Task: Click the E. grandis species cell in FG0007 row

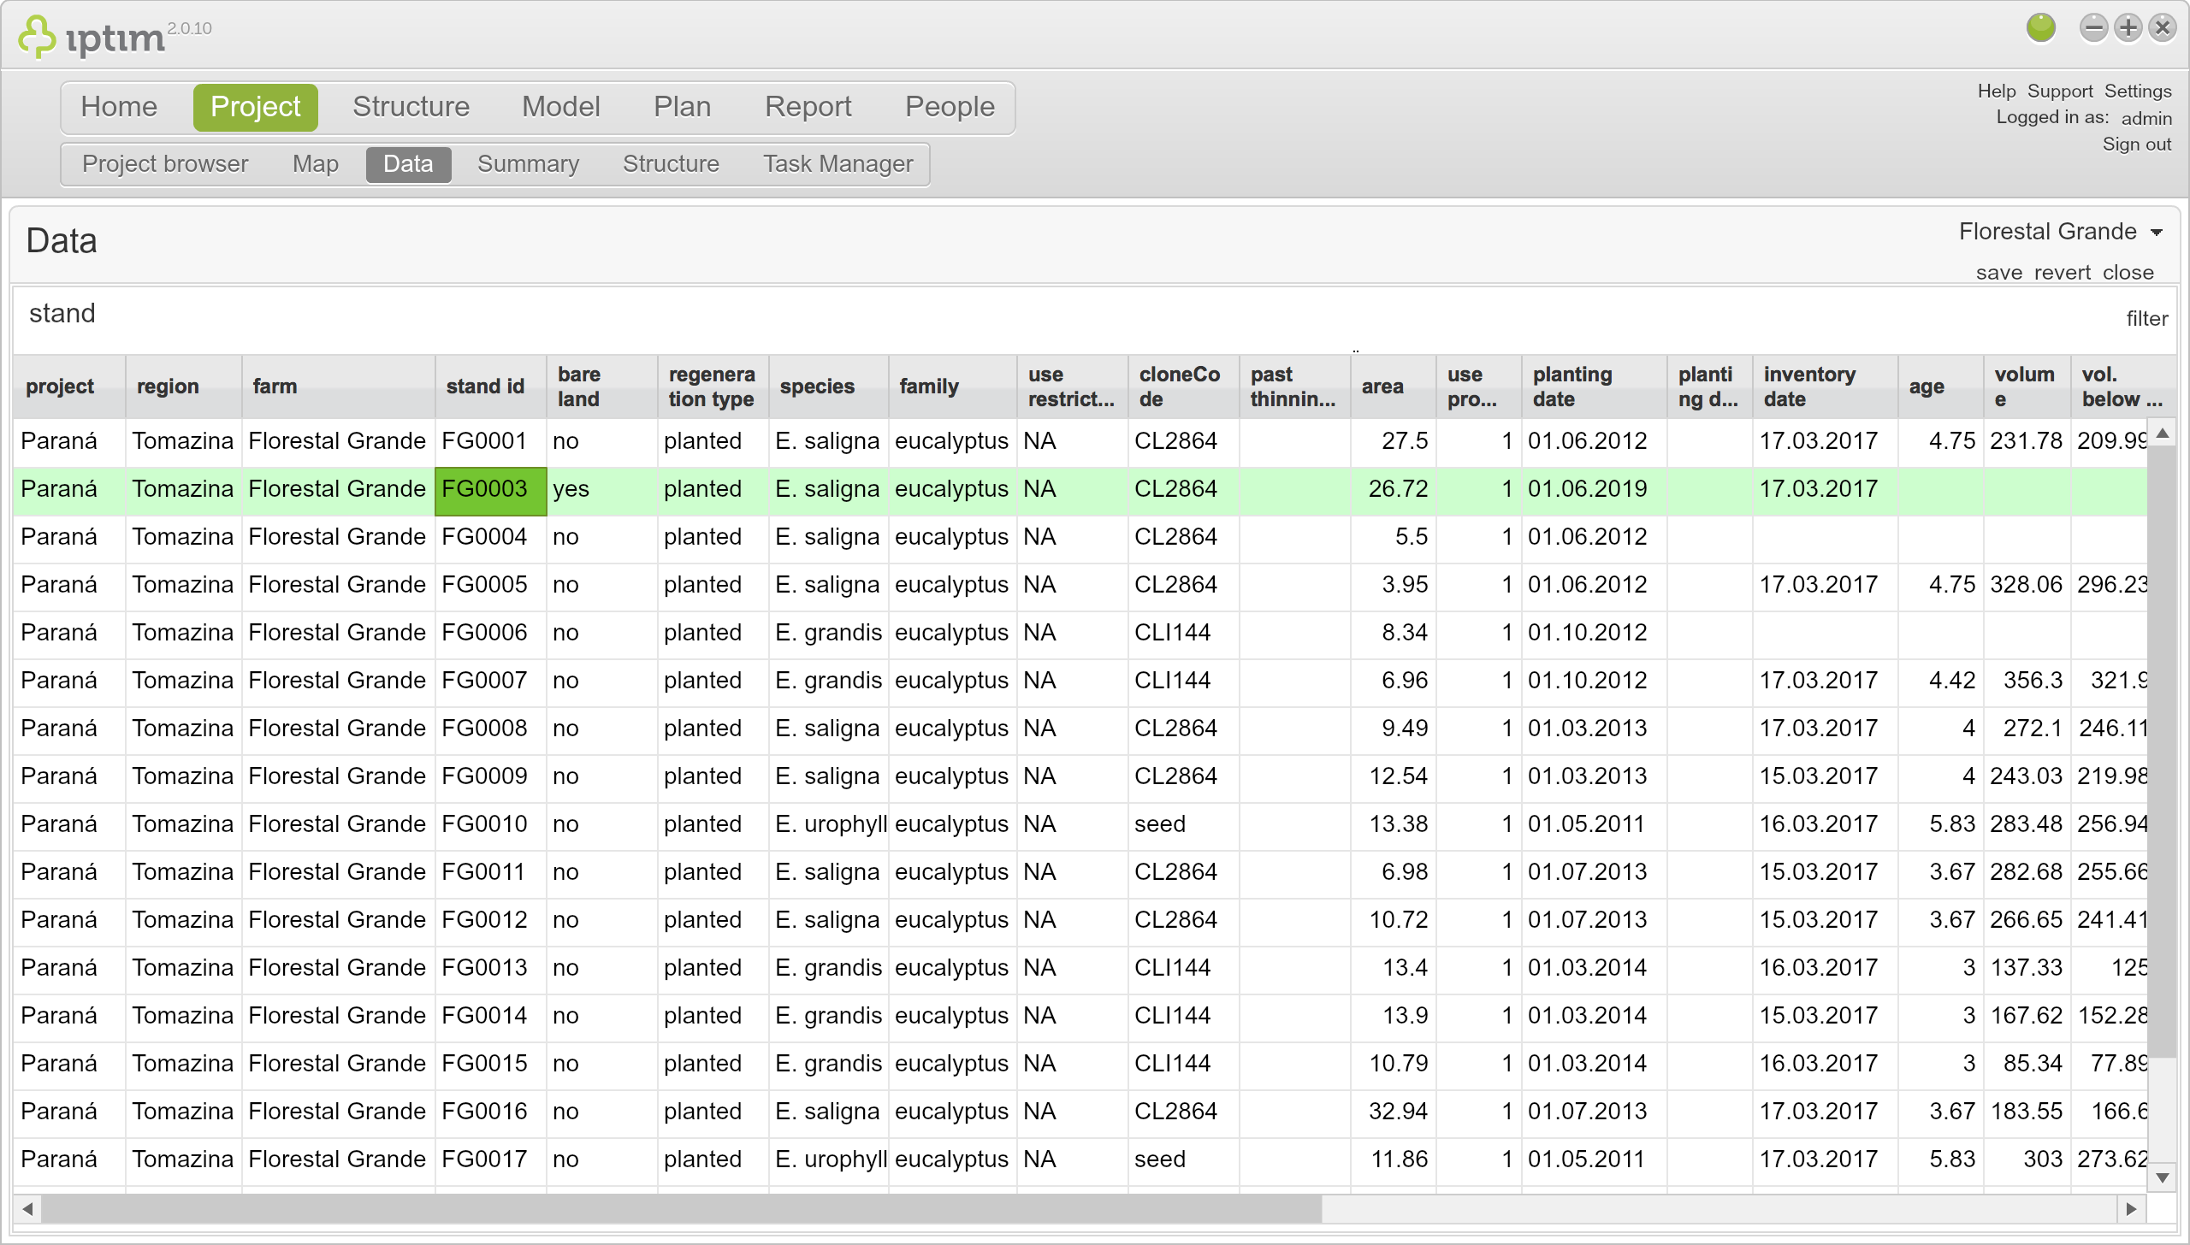Action: (x=828, y=681)
